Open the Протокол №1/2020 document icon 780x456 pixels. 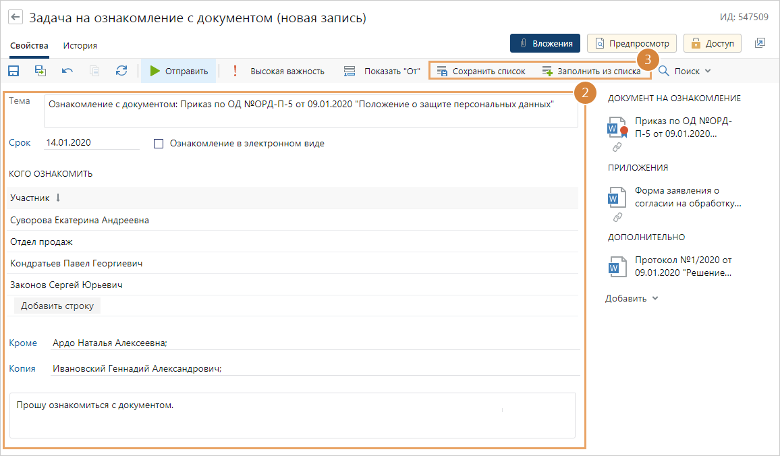tap(614, 266)
